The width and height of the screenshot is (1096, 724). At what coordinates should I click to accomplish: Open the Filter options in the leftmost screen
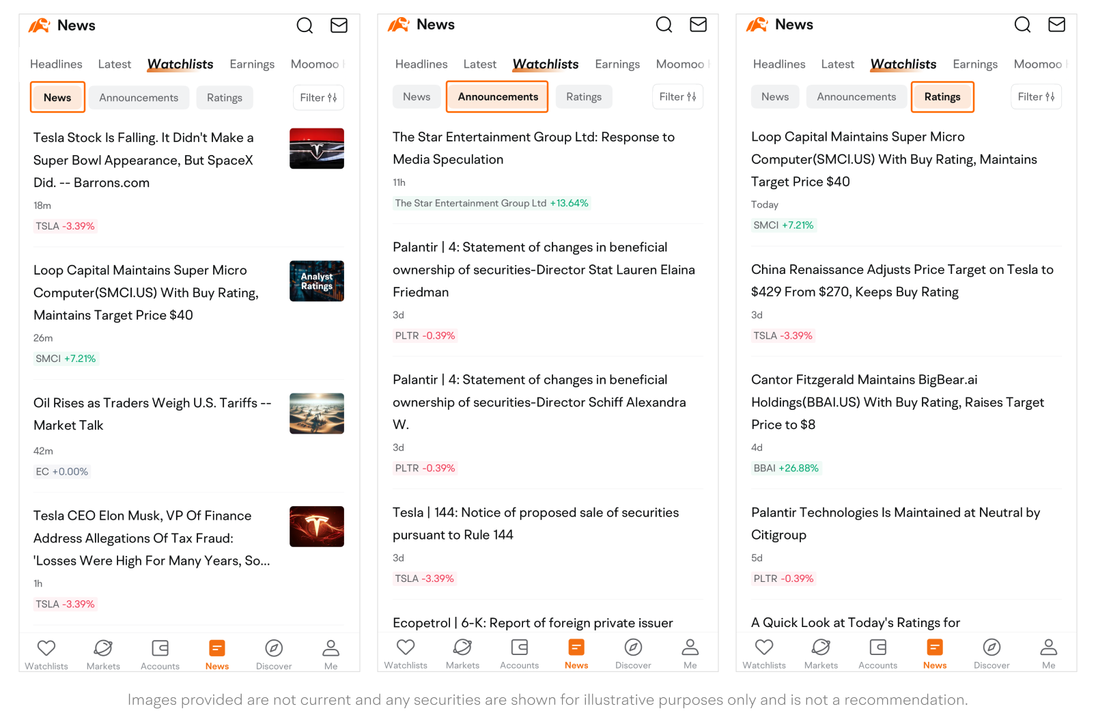click(318, 98)
